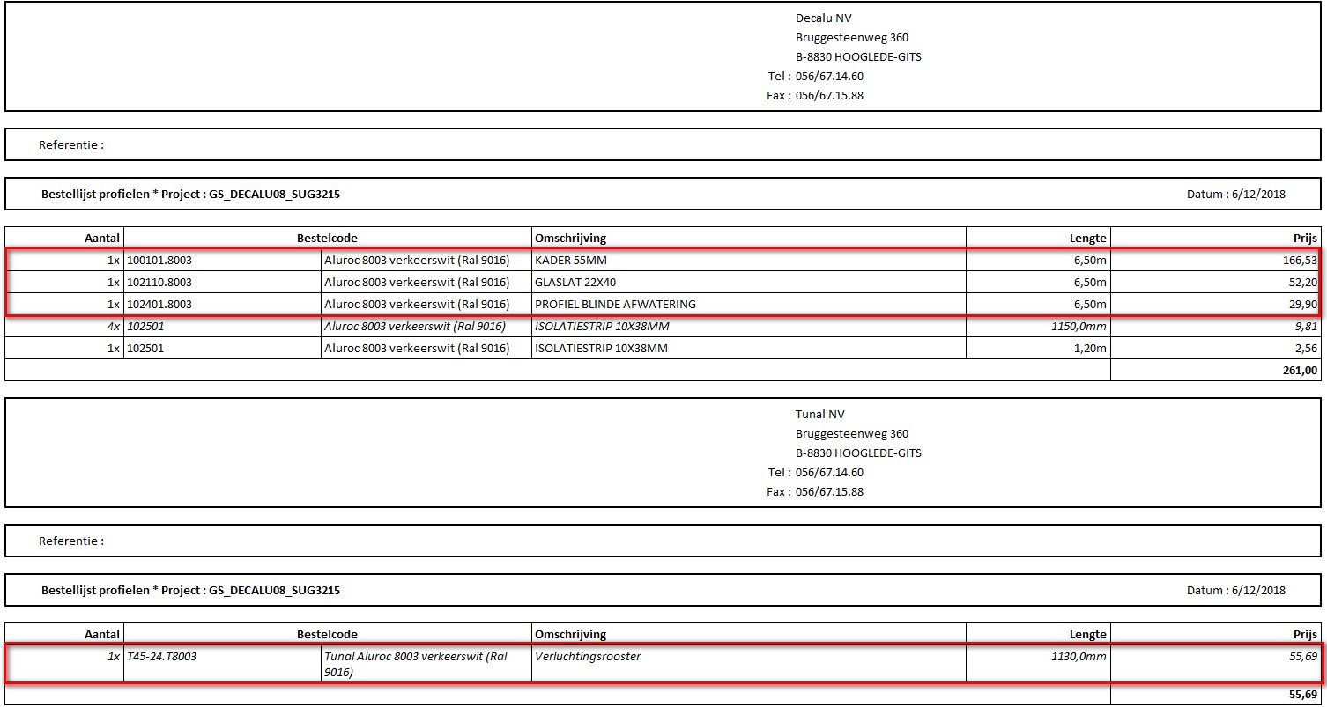
Task: Click the 6,50m length of PROFIEL BLINDE AFWATERING
Action: [1090, 305]
